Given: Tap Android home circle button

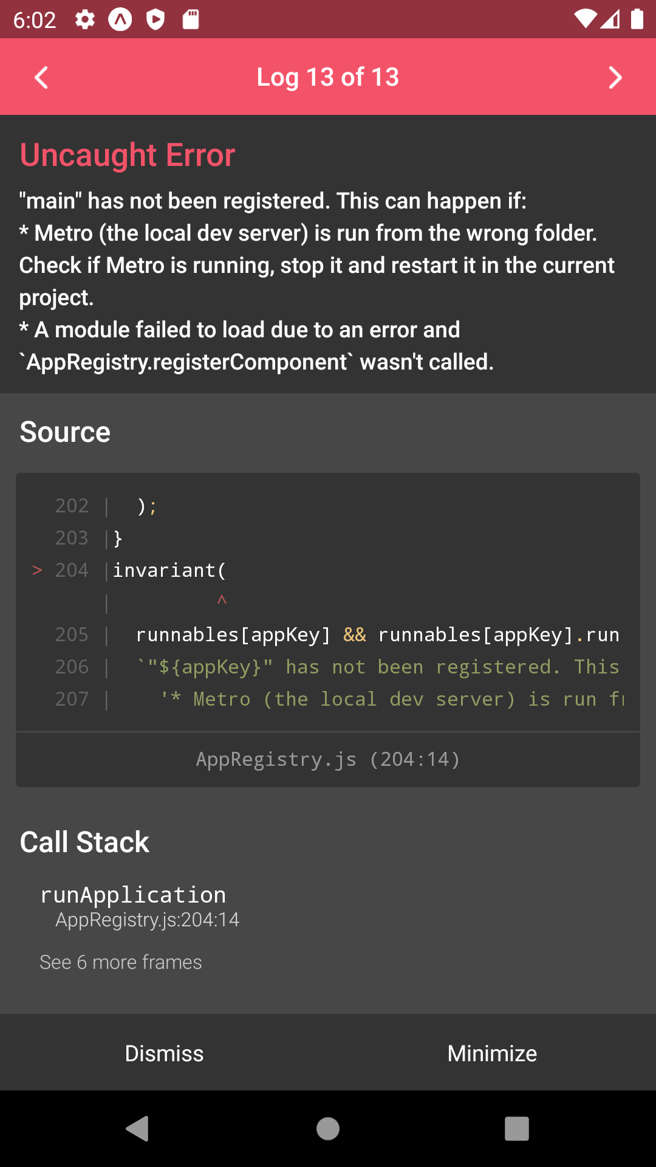Looking at the screenshot, I should click(x=328, y=1129).
